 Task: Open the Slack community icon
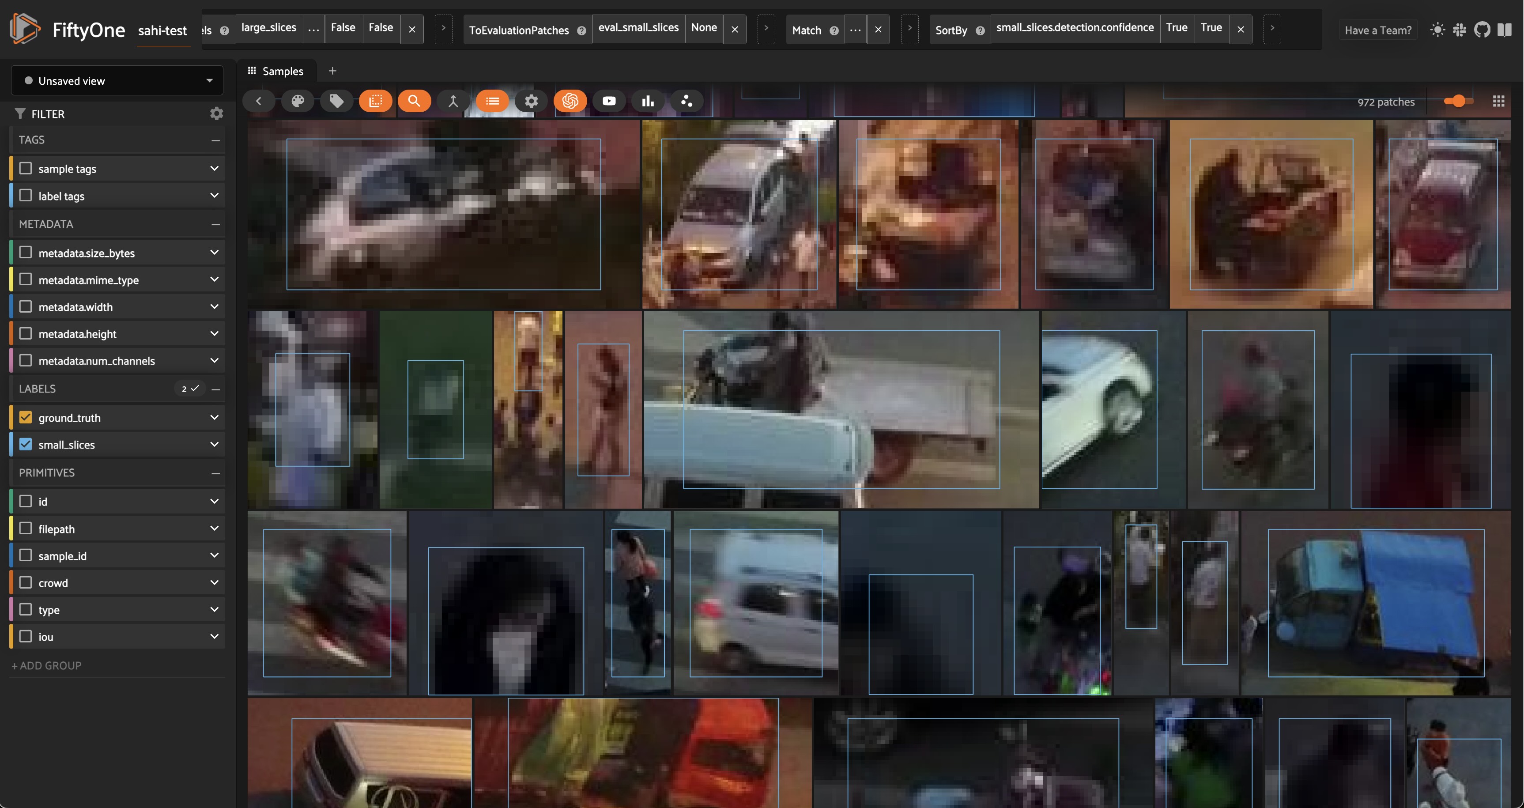[x=1460, y=30]
